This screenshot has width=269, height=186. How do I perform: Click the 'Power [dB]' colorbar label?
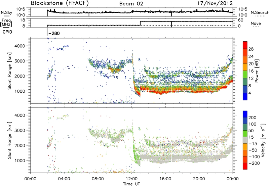[x=257, y=71]
